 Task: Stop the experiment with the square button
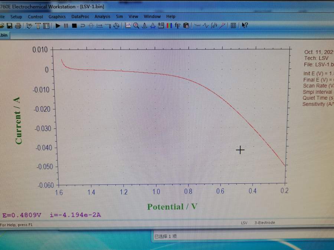pyautogui.click(x=74, y=26)
